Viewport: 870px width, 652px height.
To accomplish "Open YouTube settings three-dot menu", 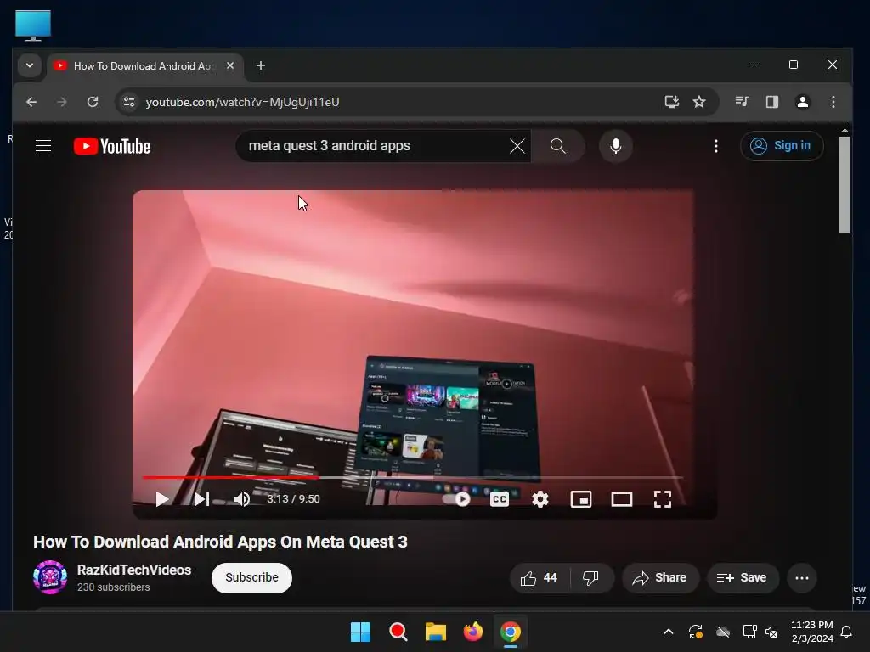I will click(716, 146).
